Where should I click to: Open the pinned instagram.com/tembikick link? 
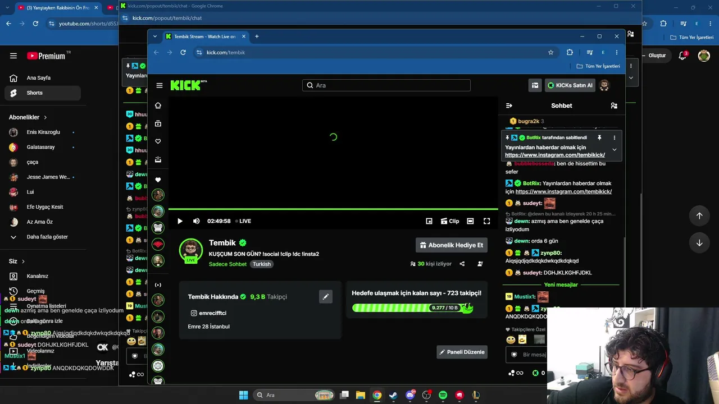pyautogui.click(x=555, y=155)
